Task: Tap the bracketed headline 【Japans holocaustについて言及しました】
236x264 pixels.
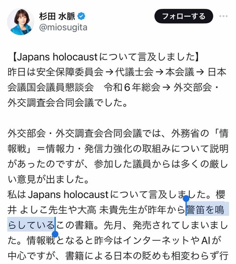Action: click(106, 57)
